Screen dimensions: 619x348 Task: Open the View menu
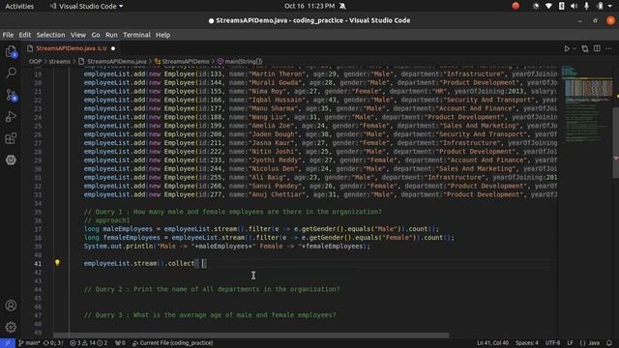pyautogui.click(x=78, y=35)
